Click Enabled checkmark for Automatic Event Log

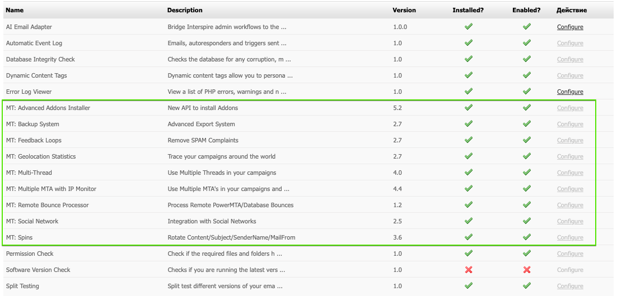526,43
